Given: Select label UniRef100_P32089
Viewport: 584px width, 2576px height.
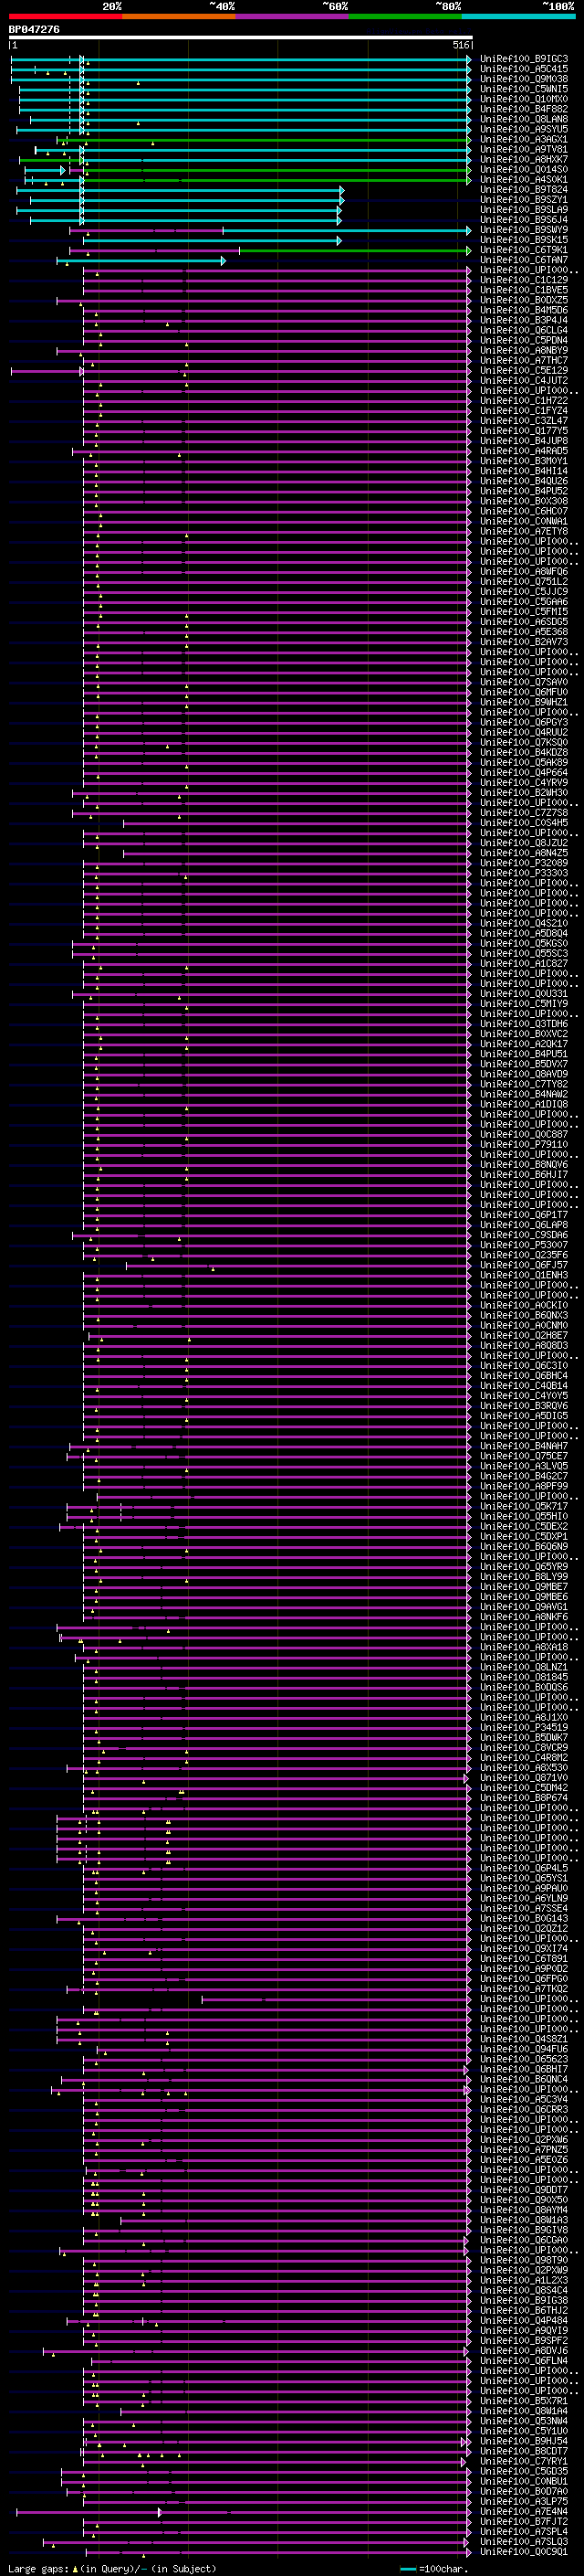Looking at the screenshot, I should coord(524,863).
